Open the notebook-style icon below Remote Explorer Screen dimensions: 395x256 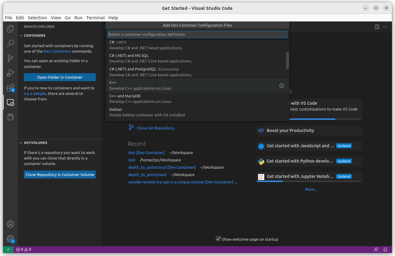point(10,117)
